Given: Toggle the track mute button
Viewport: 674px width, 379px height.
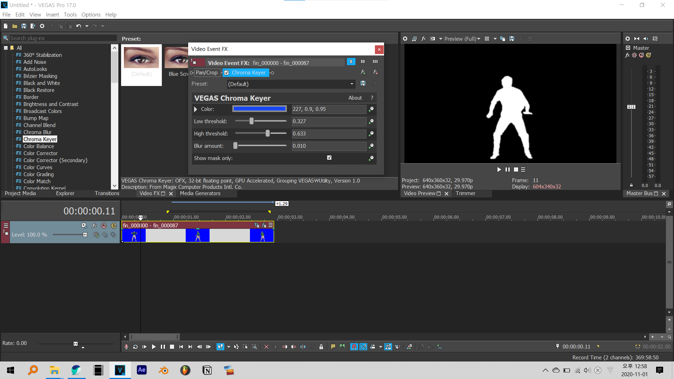Looking at the screenshot, I should click(104, 226).
